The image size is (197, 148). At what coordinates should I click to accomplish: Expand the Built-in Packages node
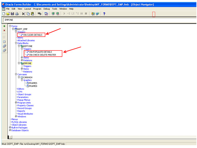tap(10, 128)
